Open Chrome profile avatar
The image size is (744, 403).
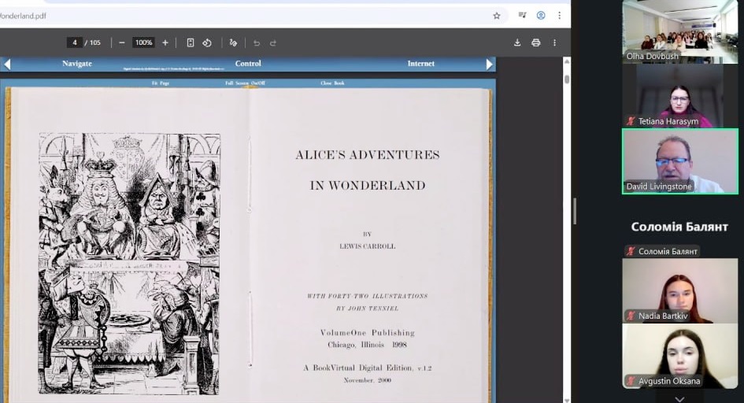point(541,15)
